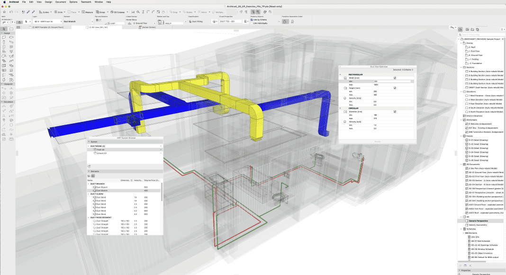Select the Arrow tool in the toolbox

click(x=4, y=29)
